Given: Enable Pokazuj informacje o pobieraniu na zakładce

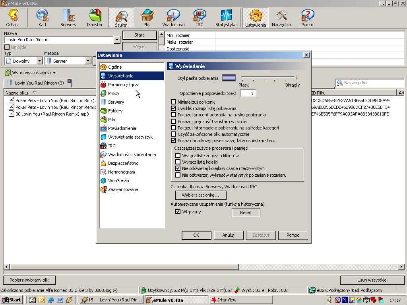Looking at the screenshot, I should (173, 128).
